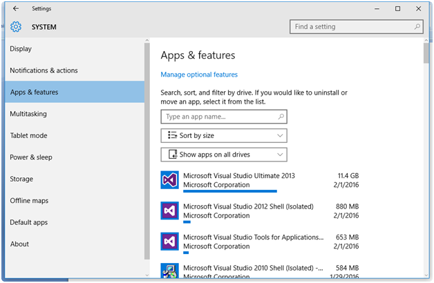Go to the Multitasking section
The image size is (434, 283).
pyautogui.click(x=28, y=114)
